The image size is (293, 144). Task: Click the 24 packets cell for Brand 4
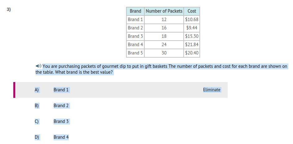[x=164, y=45]
